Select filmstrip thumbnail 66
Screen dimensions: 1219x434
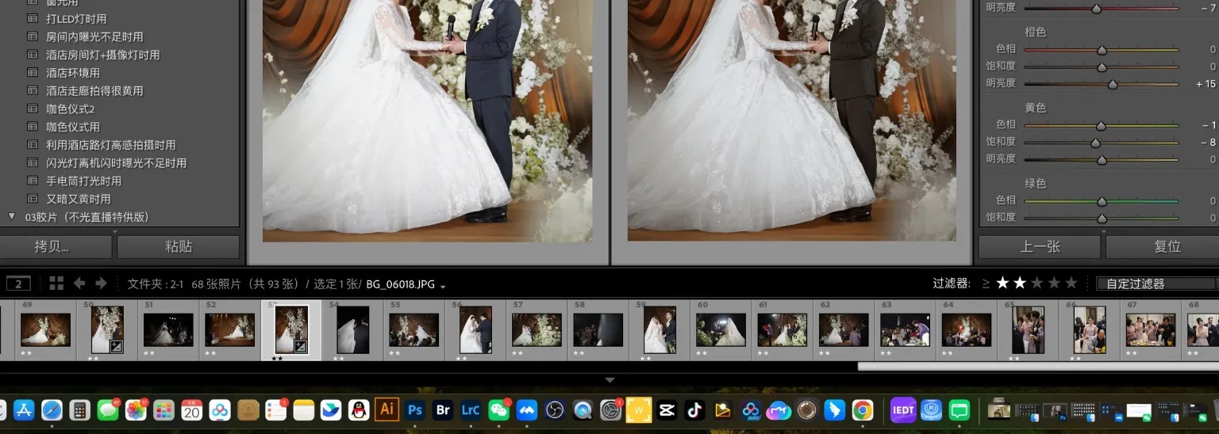1090,329
